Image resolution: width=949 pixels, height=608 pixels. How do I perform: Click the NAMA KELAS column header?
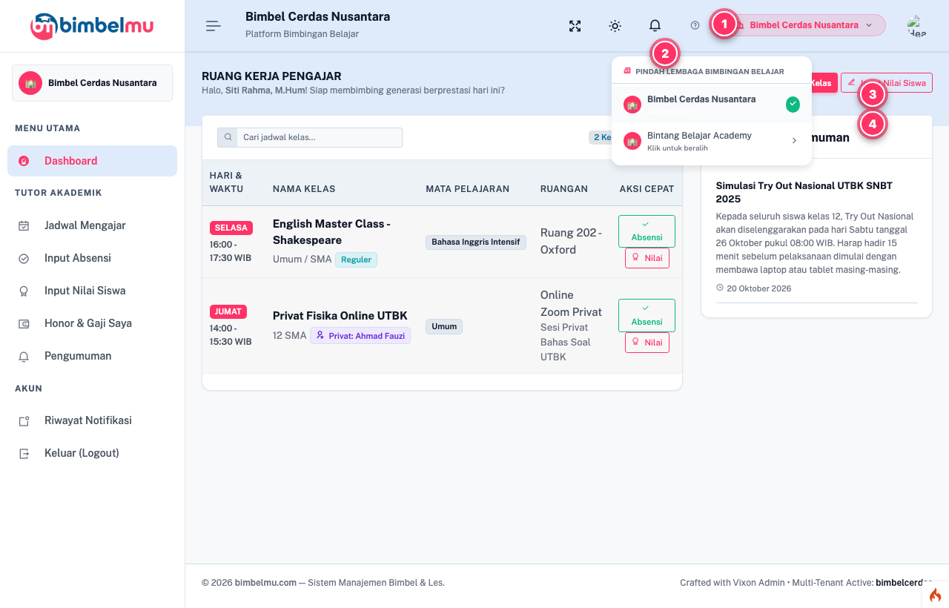click(304, 189)
